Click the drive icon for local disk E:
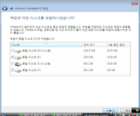Screen dimensions: 140x116 [x=18, y=58]
